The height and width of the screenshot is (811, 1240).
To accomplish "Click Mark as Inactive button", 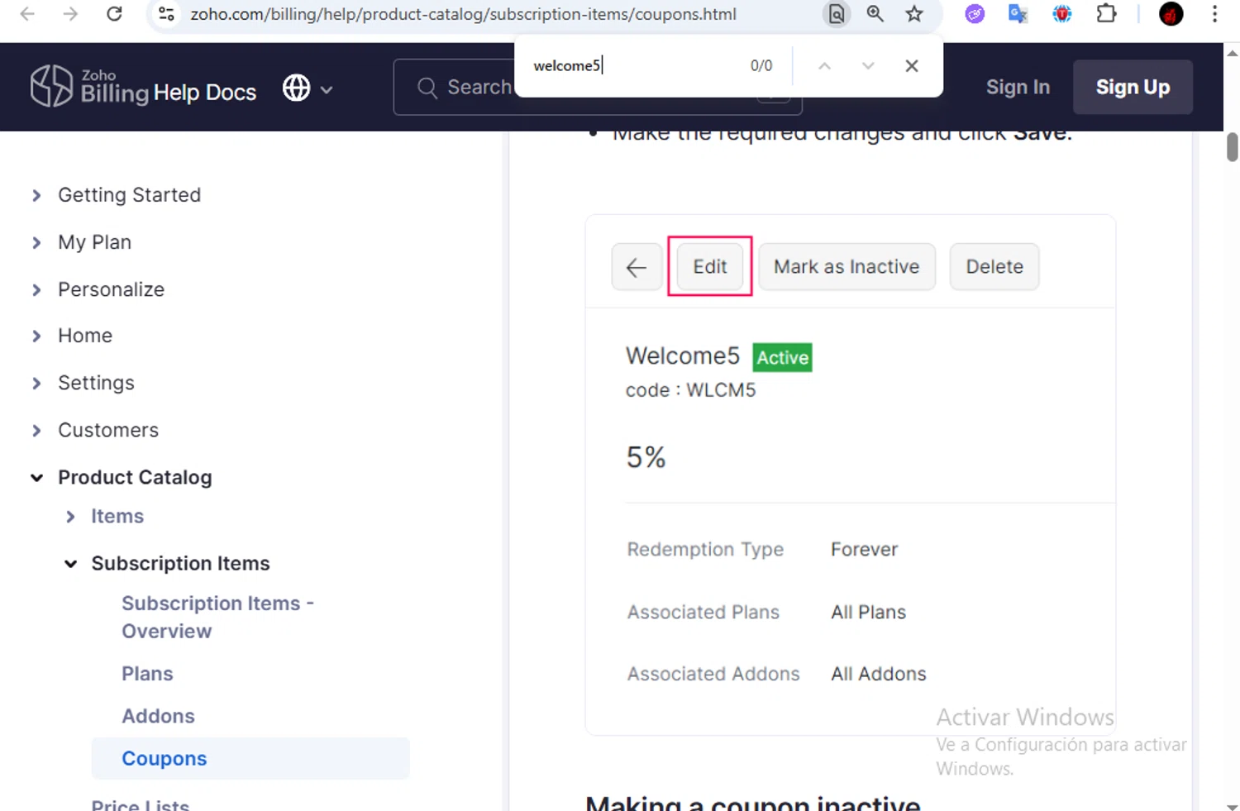I will pyautogui.click(x=847, y=266).
